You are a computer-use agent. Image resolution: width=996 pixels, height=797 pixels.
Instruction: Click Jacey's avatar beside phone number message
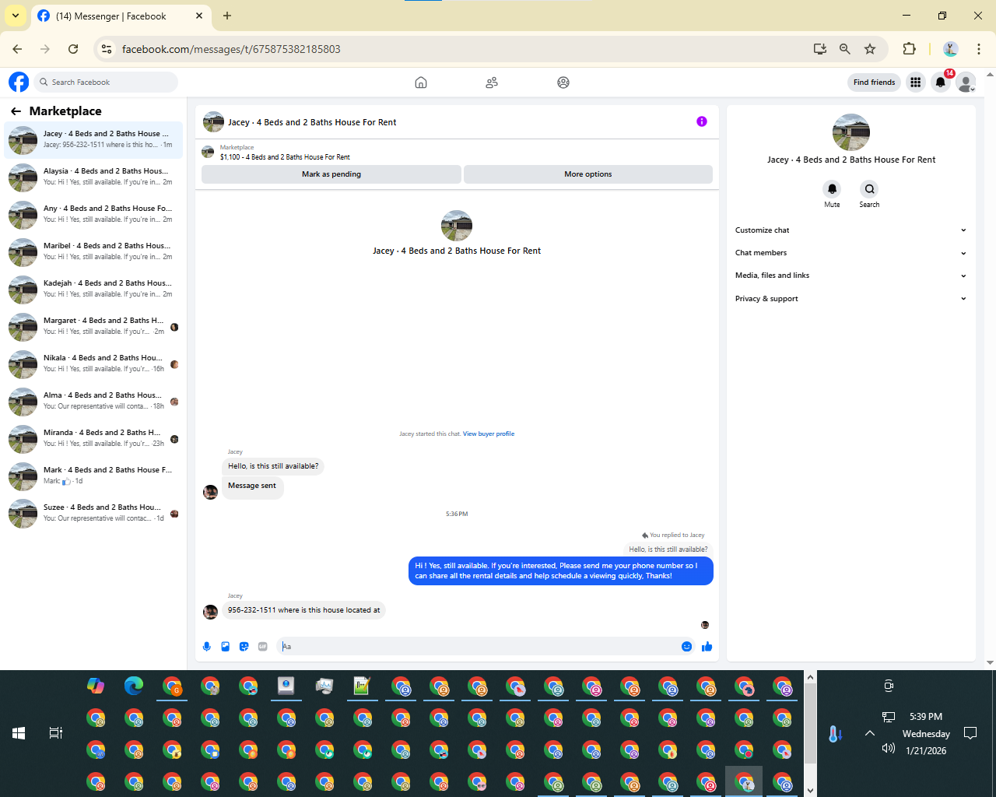tap(210, 612)
